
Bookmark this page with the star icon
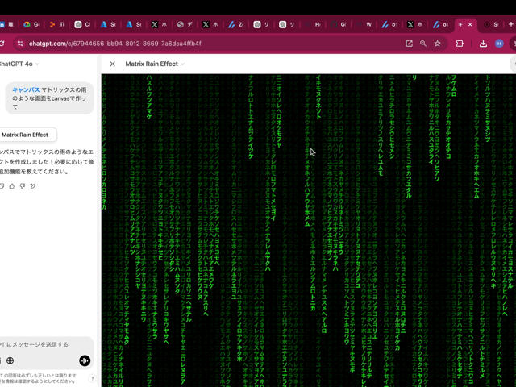pyautogui.click(x=437, y=44)
